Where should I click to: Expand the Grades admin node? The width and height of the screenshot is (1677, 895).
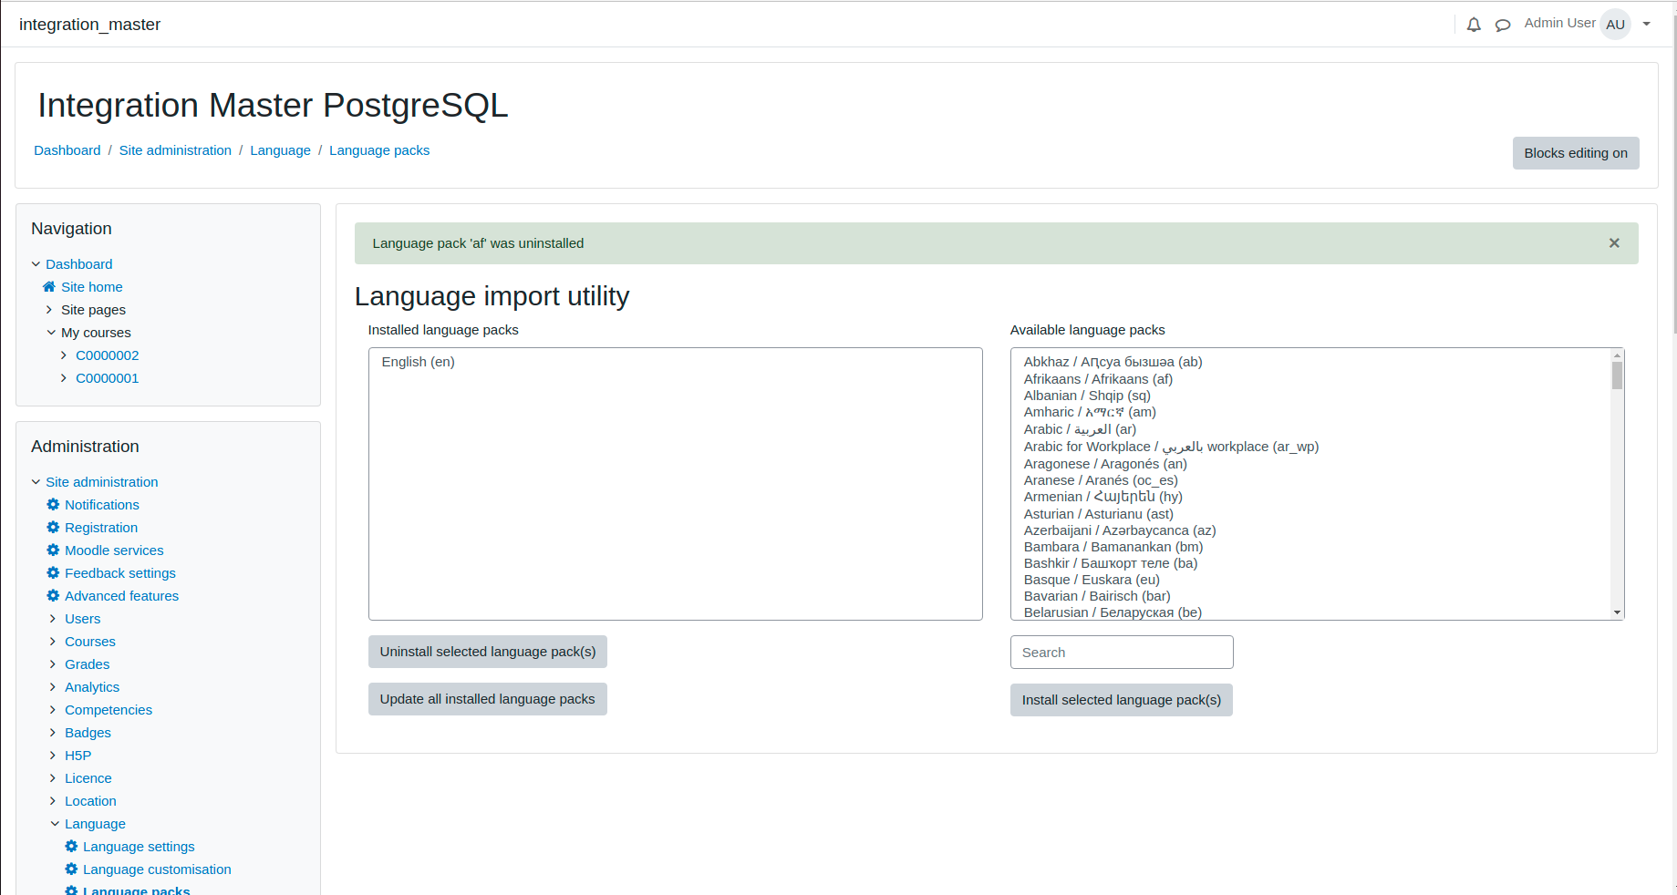[53, 664]
